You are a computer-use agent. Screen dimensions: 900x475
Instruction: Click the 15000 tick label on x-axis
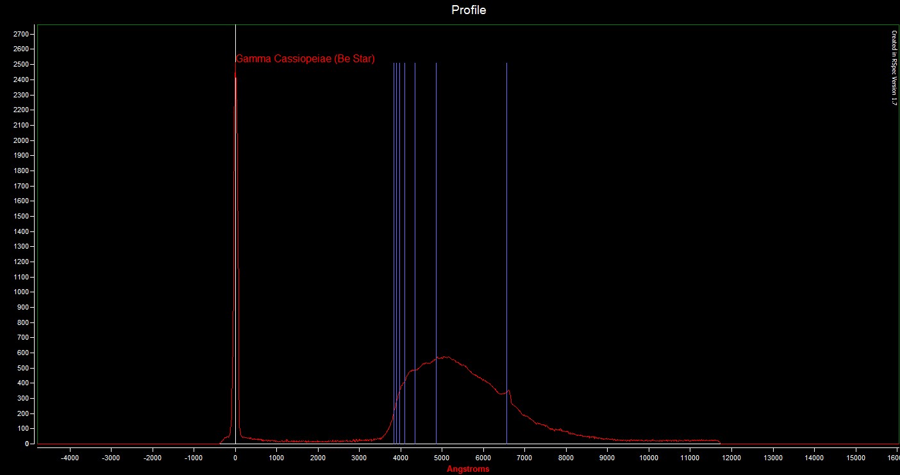pyautogui.click(x=855, y=458)
